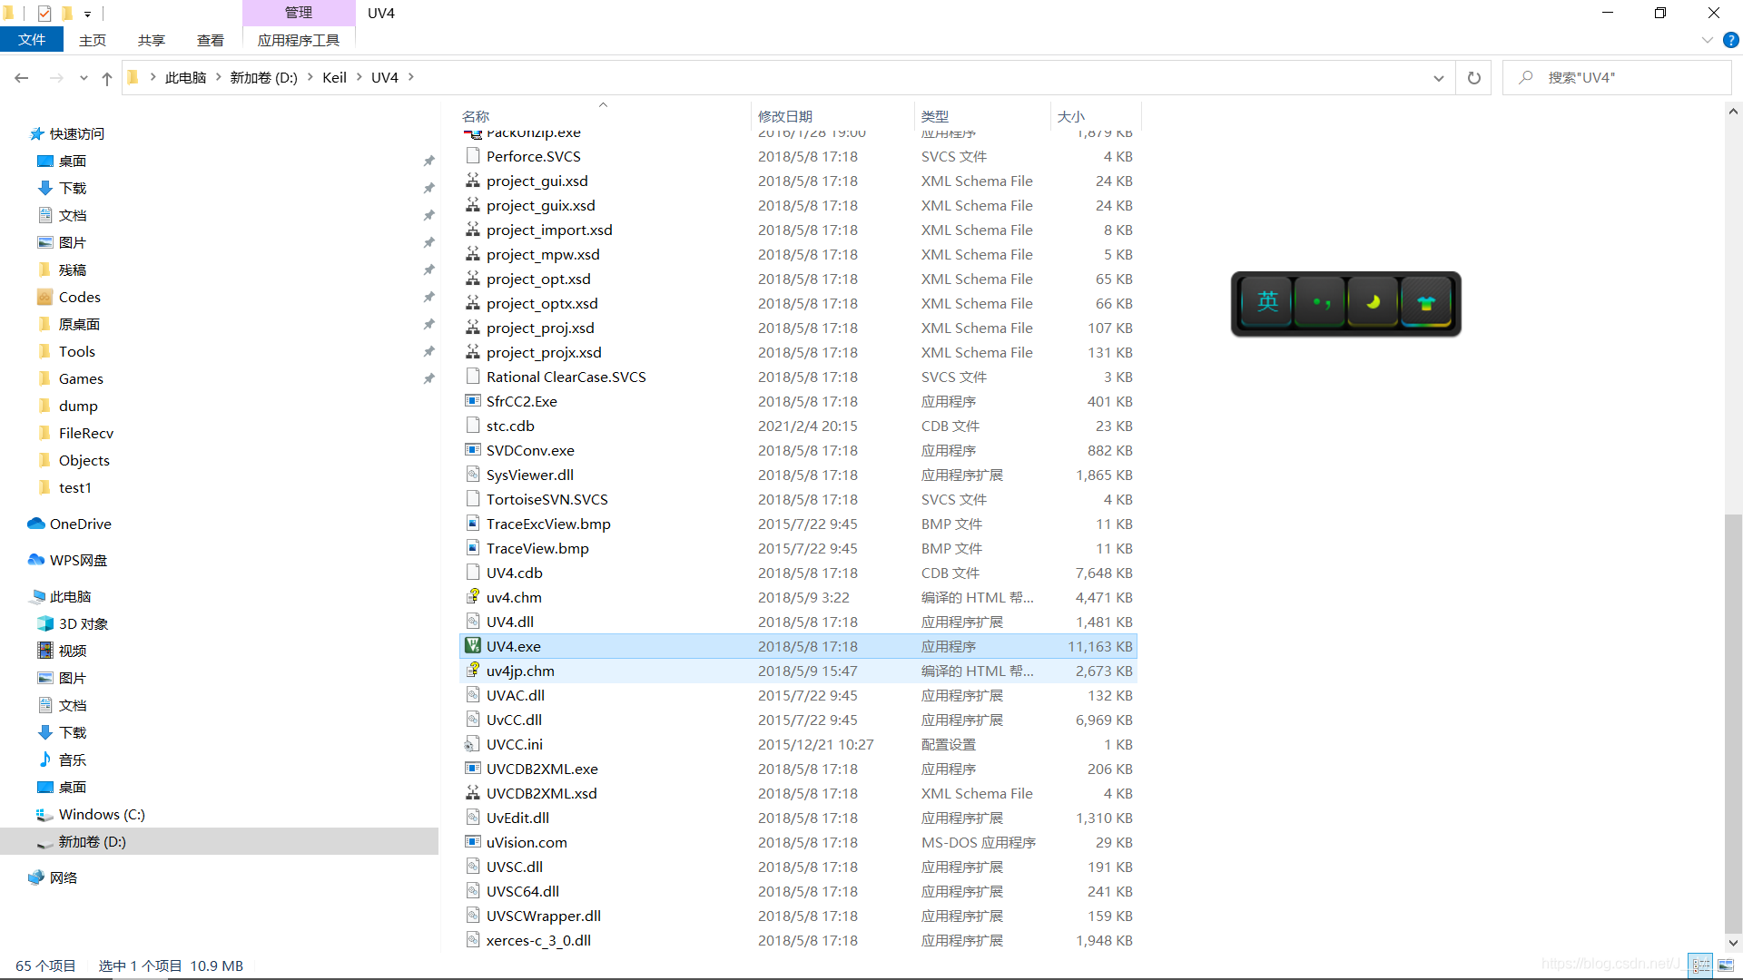Click the uv4.chm help file icon
Viewport: 1743px width, 980px height.
point(472,597)
